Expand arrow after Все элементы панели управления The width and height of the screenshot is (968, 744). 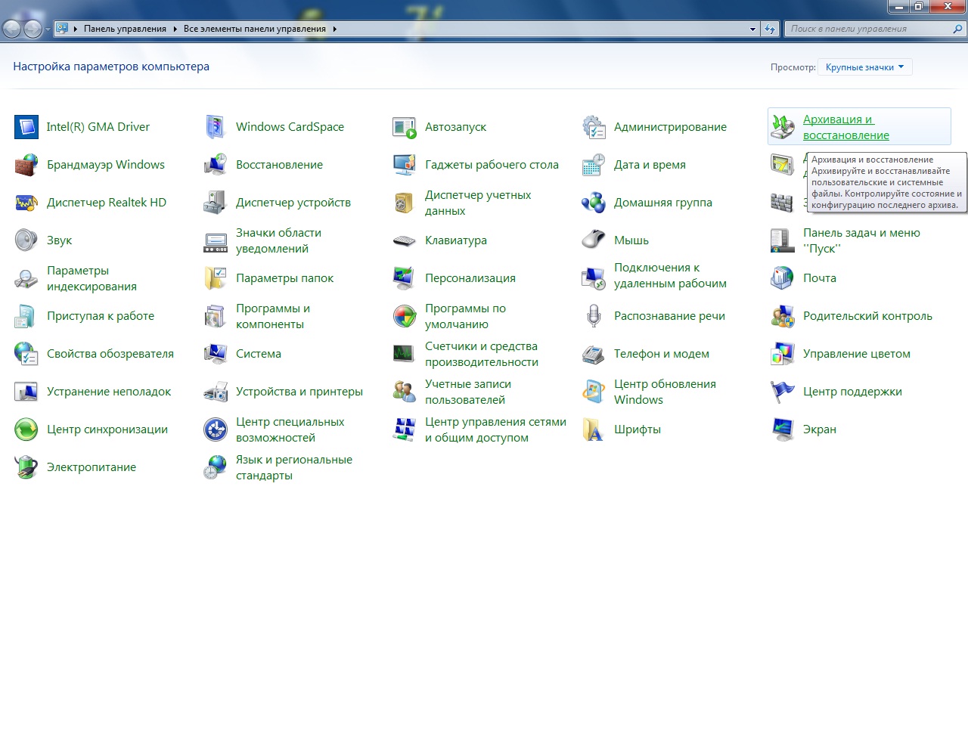(x=334, y=29)
